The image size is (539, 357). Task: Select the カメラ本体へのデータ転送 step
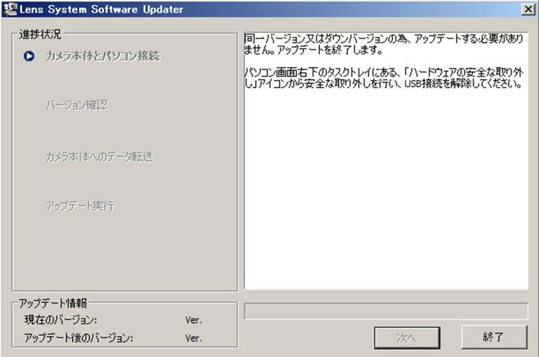coord(99,156)
